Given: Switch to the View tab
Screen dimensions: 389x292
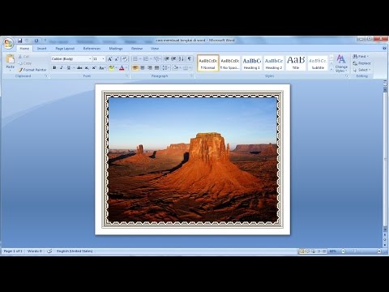Looking at the screenshot, I should [x=155, y=49].
